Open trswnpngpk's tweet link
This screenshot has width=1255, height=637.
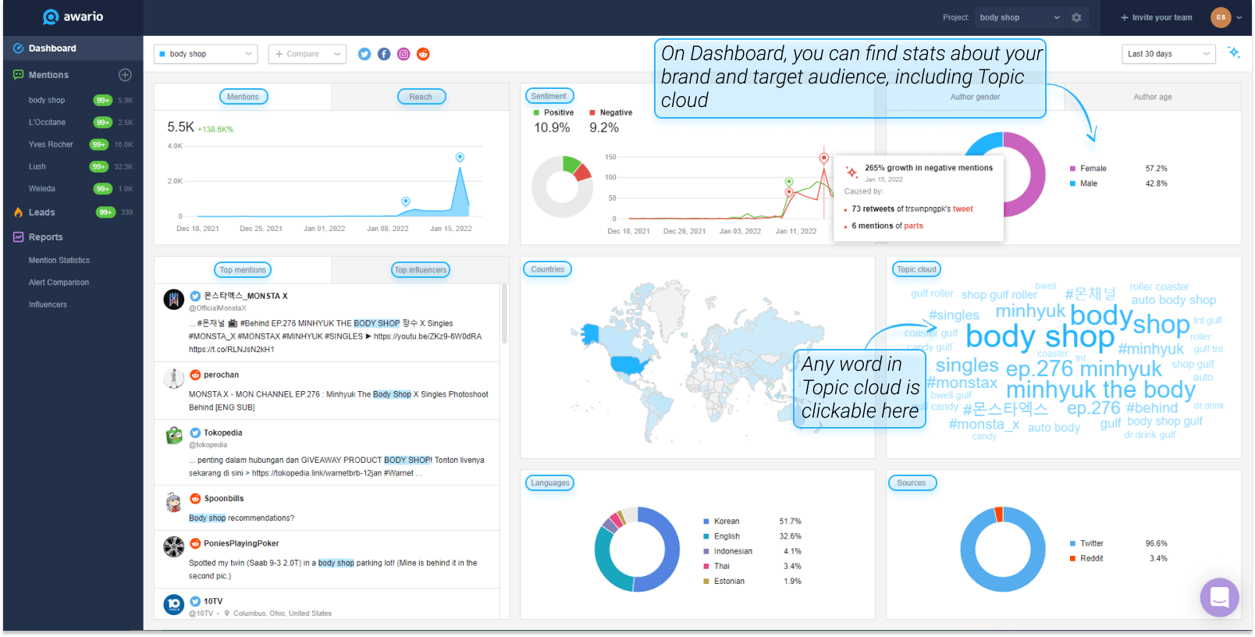point(963,209)
